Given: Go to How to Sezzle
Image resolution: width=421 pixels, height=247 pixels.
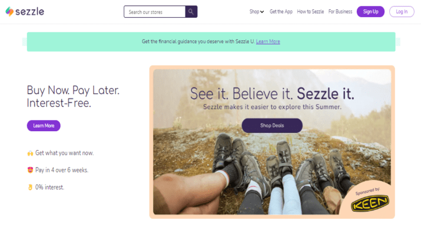Looking at the screenshot, I should click(x=310, y=12).
